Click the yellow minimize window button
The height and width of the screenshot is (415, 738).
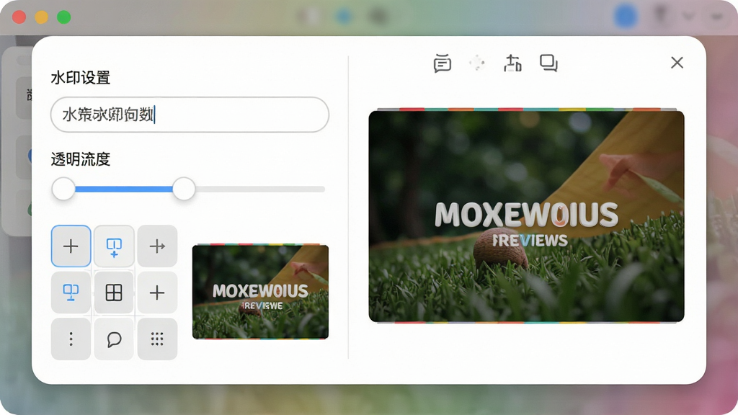coord(41,17)
